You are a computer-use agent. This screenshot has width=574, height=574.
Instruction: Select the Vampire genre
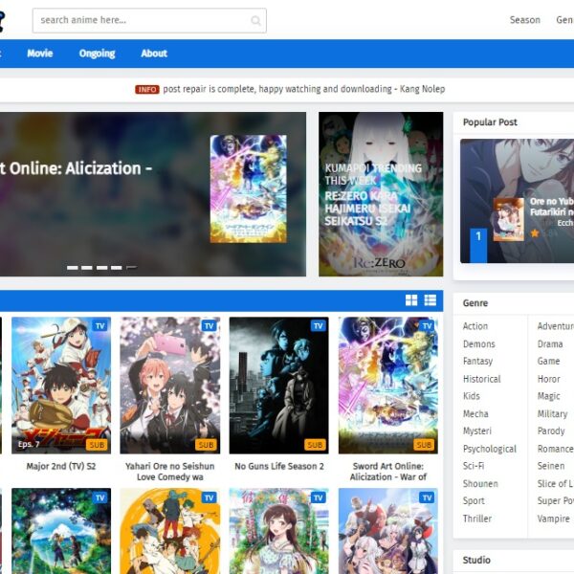coord(553,519)
